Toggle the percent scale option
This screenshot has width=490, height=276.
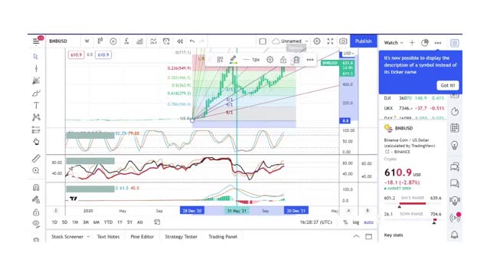pyautogui.click(x=345, y=222)
